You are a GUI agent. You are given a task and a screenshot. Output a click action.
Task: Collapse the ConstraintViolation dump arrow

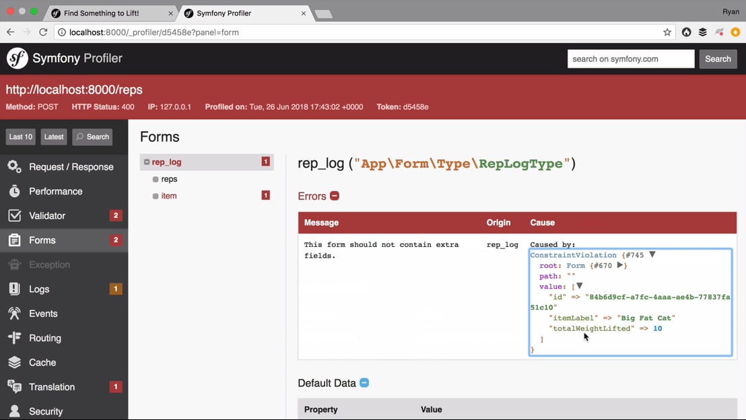coord(652,255)
